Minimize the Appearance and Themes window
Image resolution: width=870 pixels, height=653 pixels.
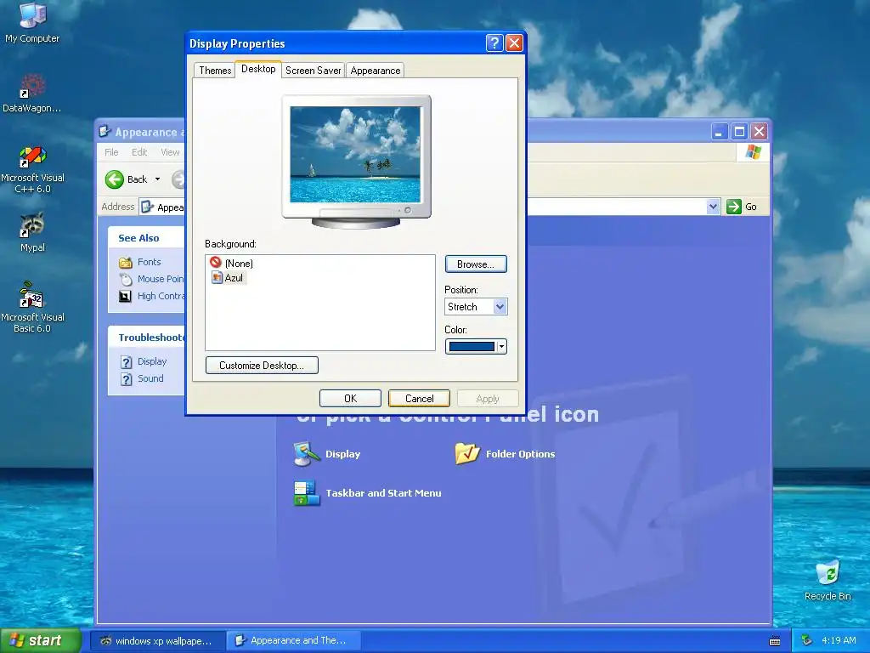click(719, 132)
